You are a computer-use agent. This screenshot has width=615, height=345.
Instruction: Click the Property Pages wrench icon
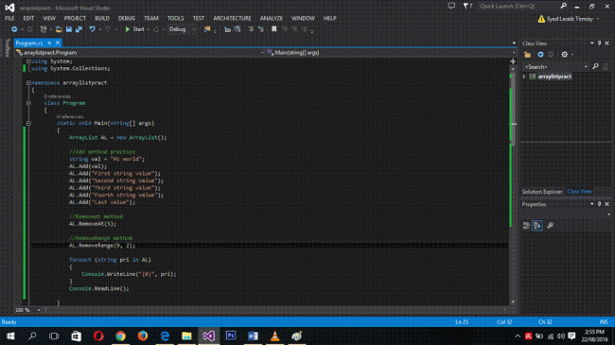click(x=551, y=225)
